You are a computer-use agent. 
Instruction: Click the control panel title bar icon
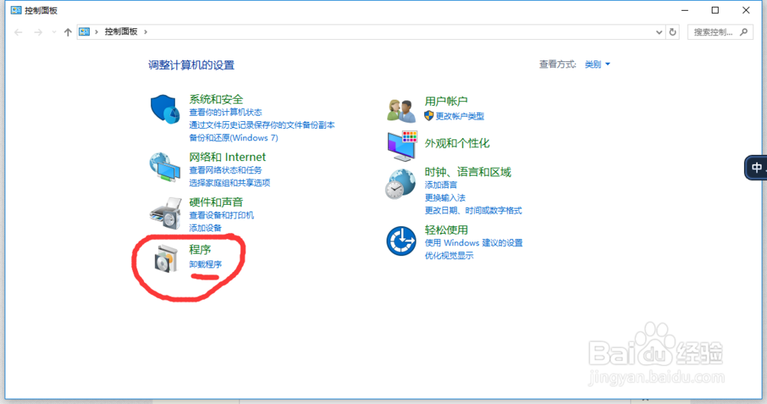click(16, 10)
